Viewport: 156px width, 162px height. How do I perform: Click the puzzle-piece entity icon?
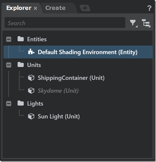[x=31, y=52]
